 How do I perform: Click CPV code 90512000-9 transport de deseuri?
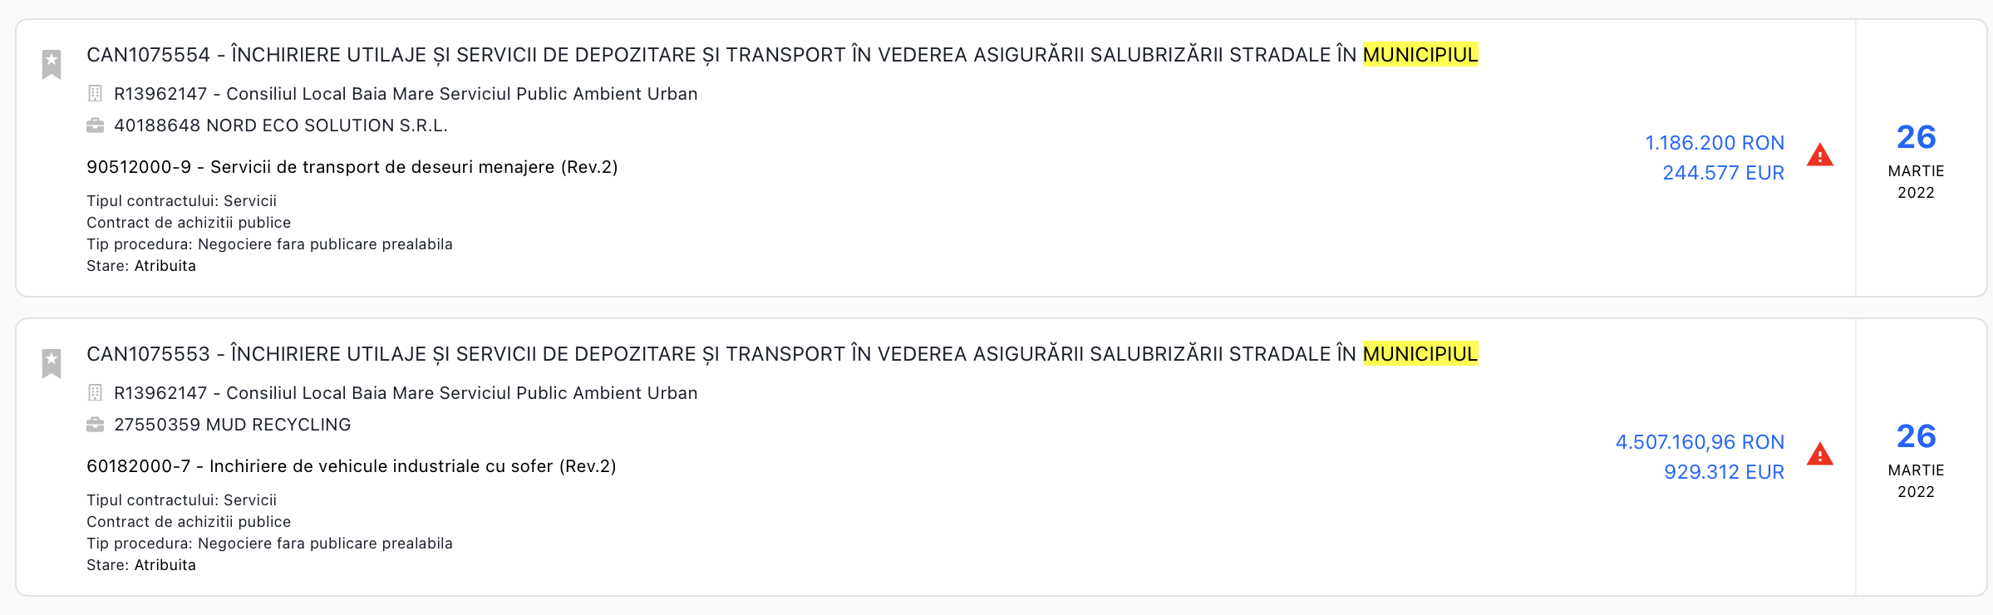[352, 167]
